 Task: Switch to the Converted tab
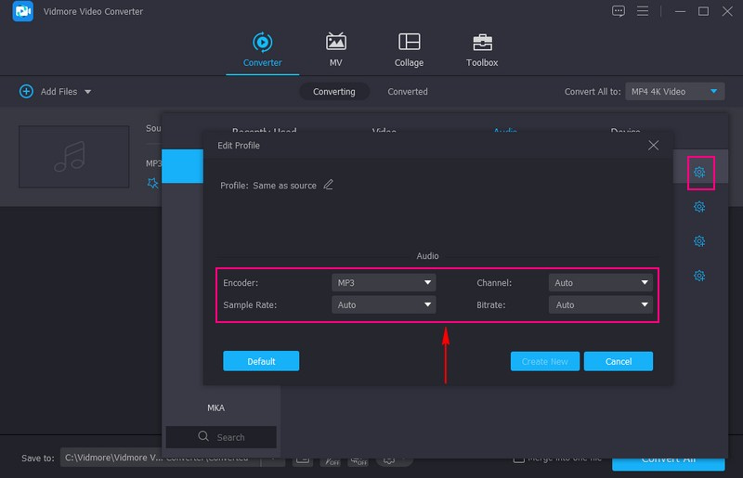408,92
